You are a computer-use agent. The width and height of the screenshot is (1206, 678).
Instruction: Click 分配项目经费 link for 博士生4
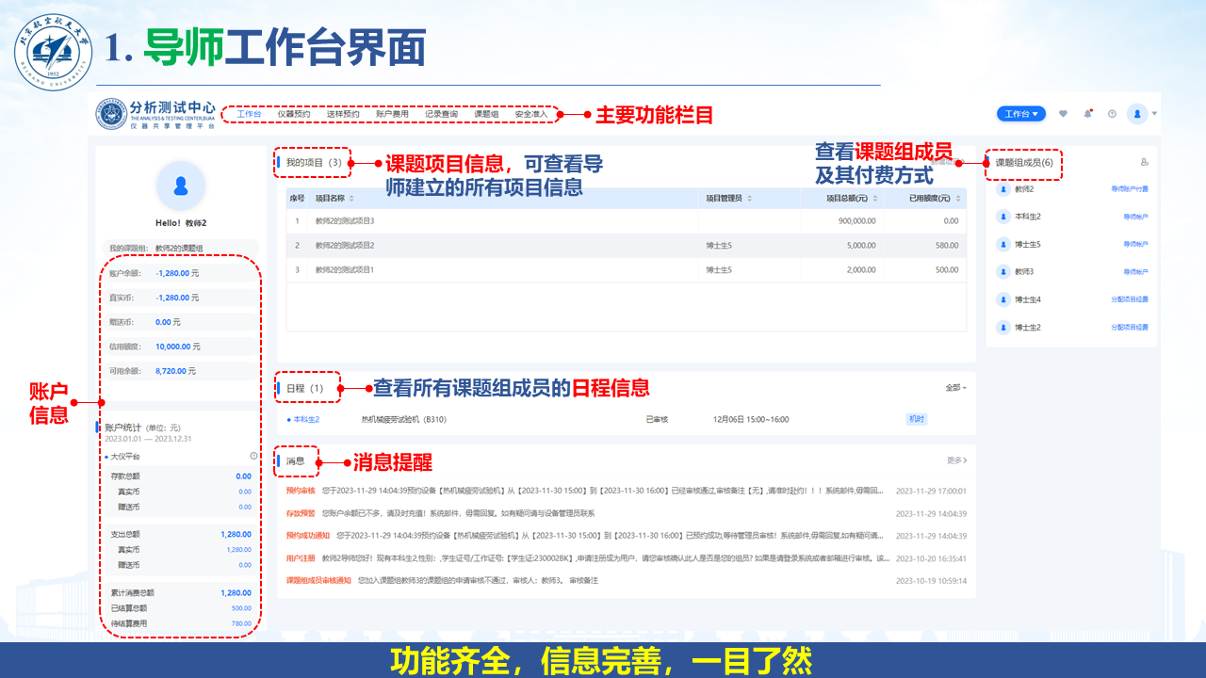pos(1129,299)
